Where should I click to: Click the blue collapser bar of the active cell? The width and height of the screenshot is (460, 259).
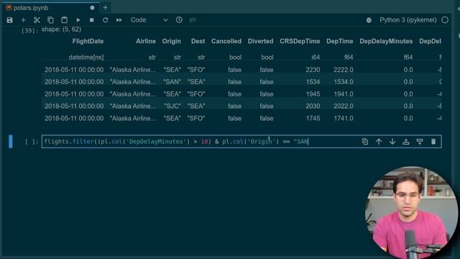pyautogui.click(x=11, y=142)
